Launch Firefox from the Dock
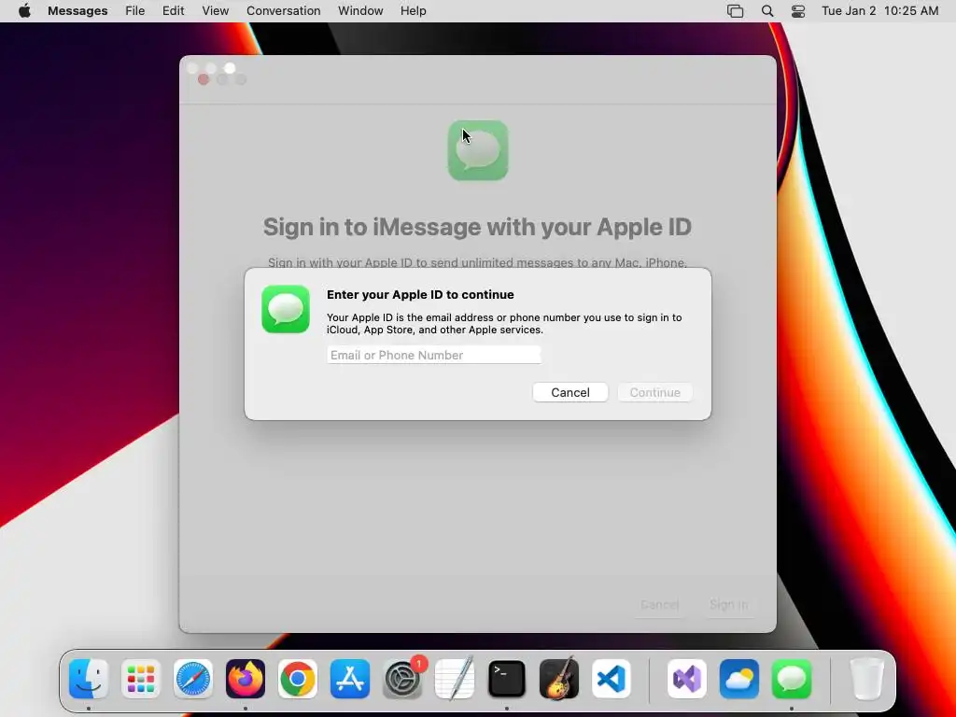 pyautogui.click(x=246, y=679)
